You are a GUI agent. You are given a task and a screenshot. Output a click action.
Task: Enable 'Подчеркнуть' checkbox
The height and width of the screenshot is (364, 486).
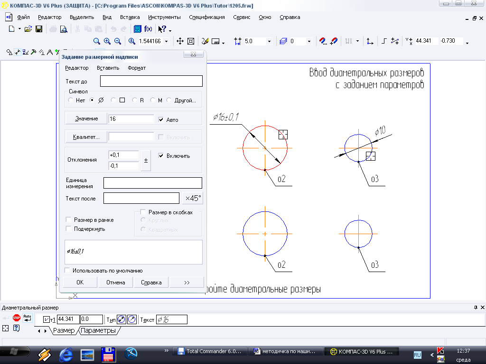[68, 229]
